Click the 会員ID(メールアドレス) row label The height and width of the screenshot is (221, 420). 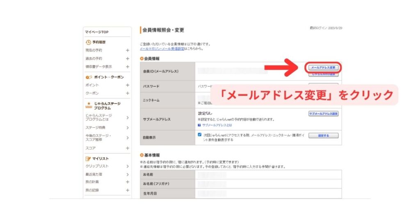[161, 71]
